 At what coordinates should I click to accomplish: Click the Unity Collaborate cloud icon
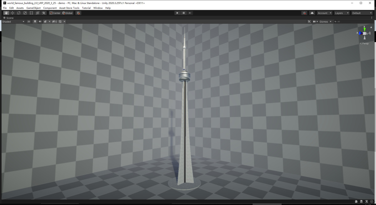[311, 13]
